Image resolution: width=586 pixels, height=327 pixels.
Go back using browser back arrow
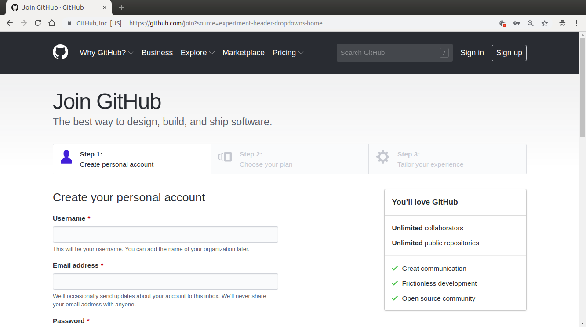point(10,23)
